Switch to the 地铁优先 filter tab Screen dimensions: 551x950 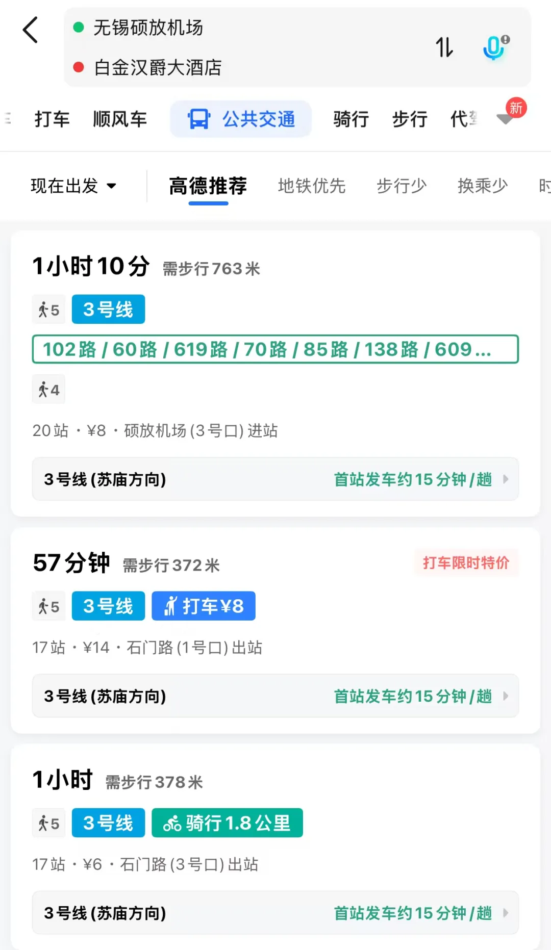point(312,186)
